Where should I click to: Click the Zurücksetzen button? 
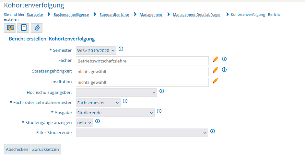click(45, 150)
